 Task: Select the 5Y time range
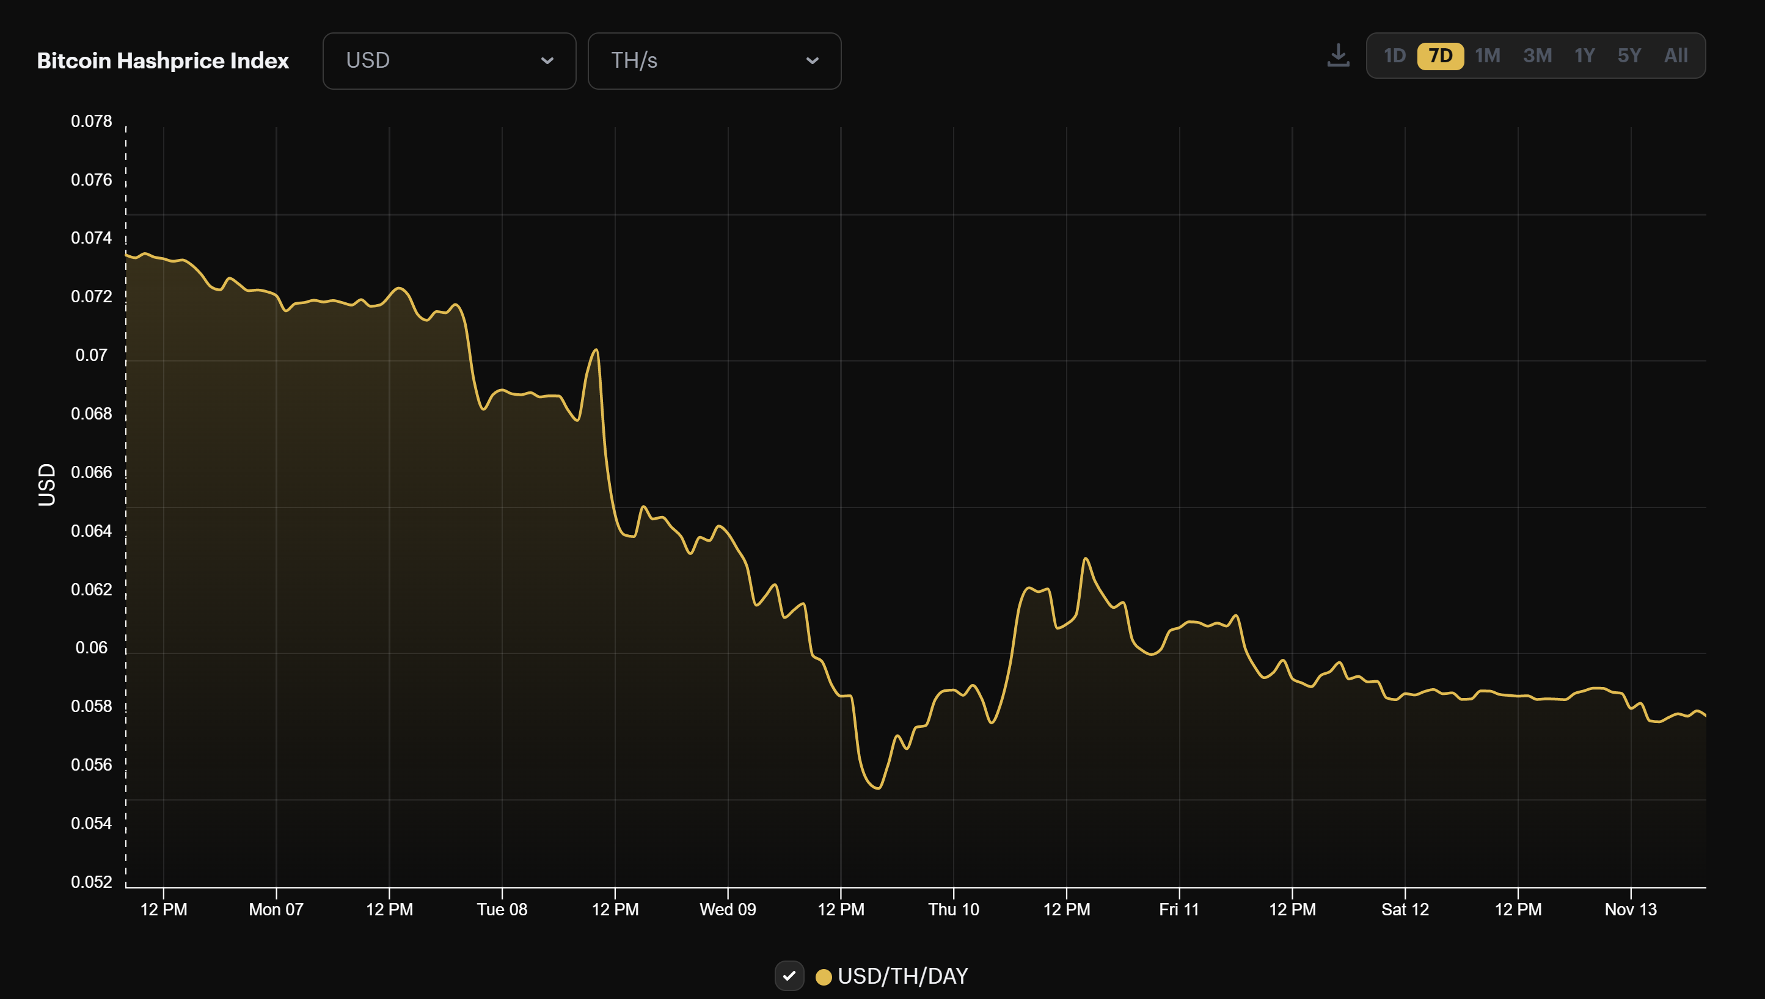(x=1629, y=56)
